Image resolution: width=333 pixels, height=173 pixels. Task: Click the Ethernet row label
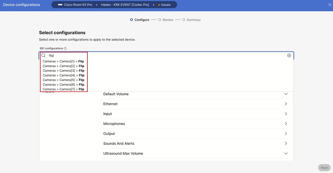110,104
